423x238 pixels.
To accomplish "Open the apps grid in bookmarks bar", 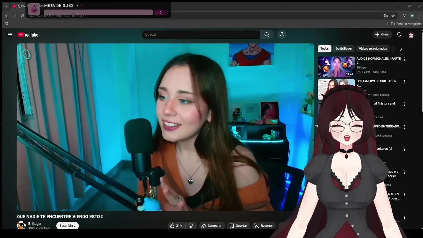I will click(x=6, y=24).
